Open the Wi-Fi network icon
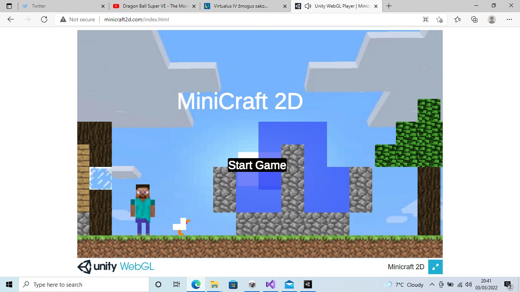 (460, 284)
